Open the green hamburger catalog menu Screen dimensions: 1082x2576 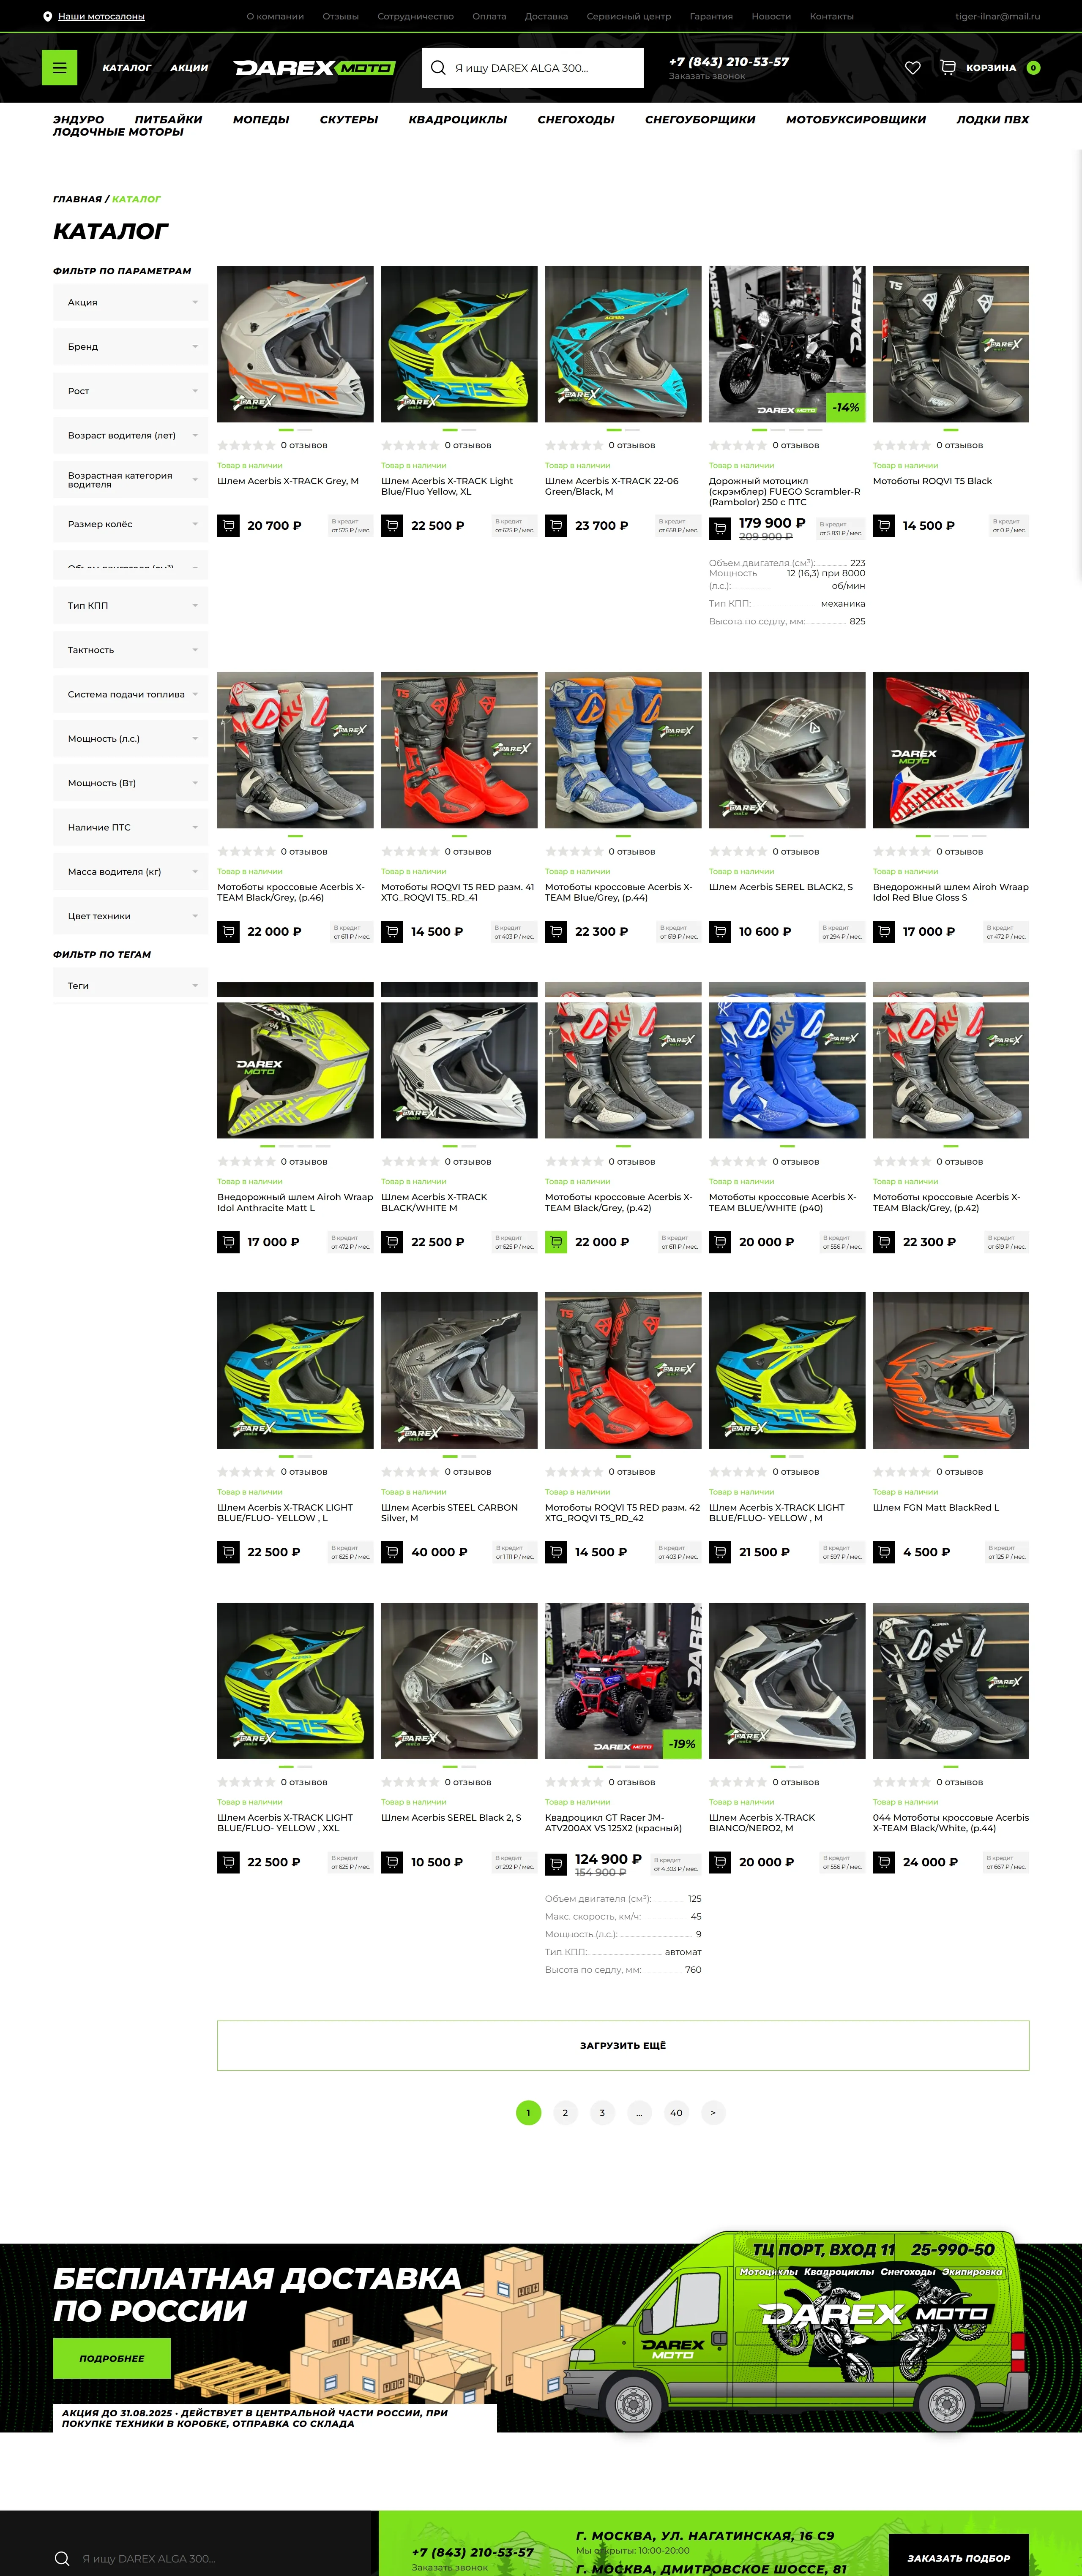click(59, 68)
